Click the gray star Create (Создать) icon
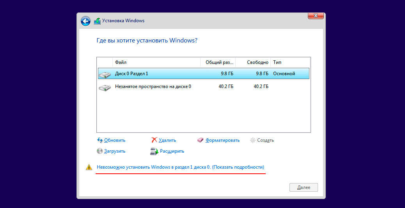Image resolution: width=405 pixels, height=208 pixels. coord(252,140)
